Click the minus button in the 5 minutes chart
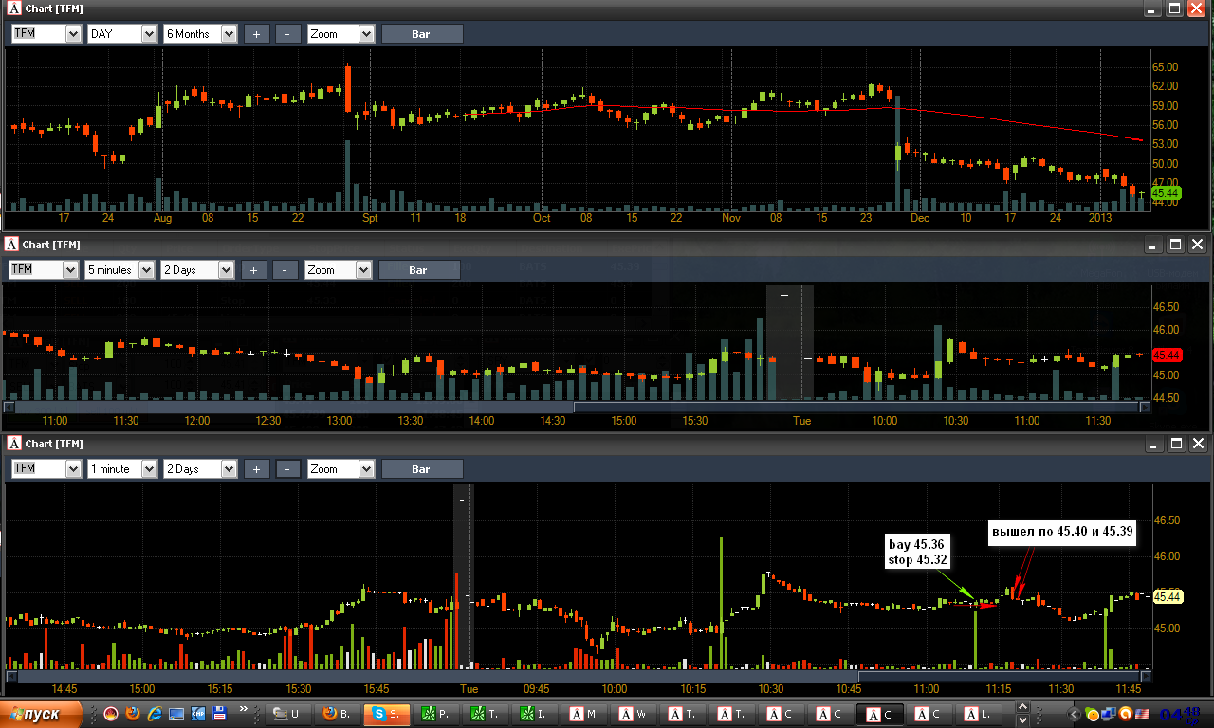This screenshot has height=728, width=1214. [285, 270]
